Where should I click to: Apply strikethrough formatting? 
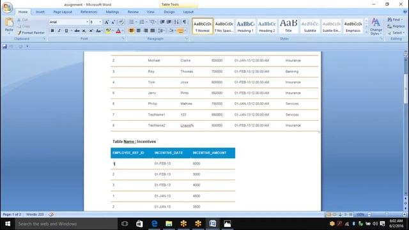coord(77,31)
